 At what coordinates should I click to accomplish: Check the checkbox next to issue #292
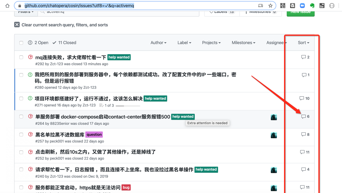tap(21, 57)
